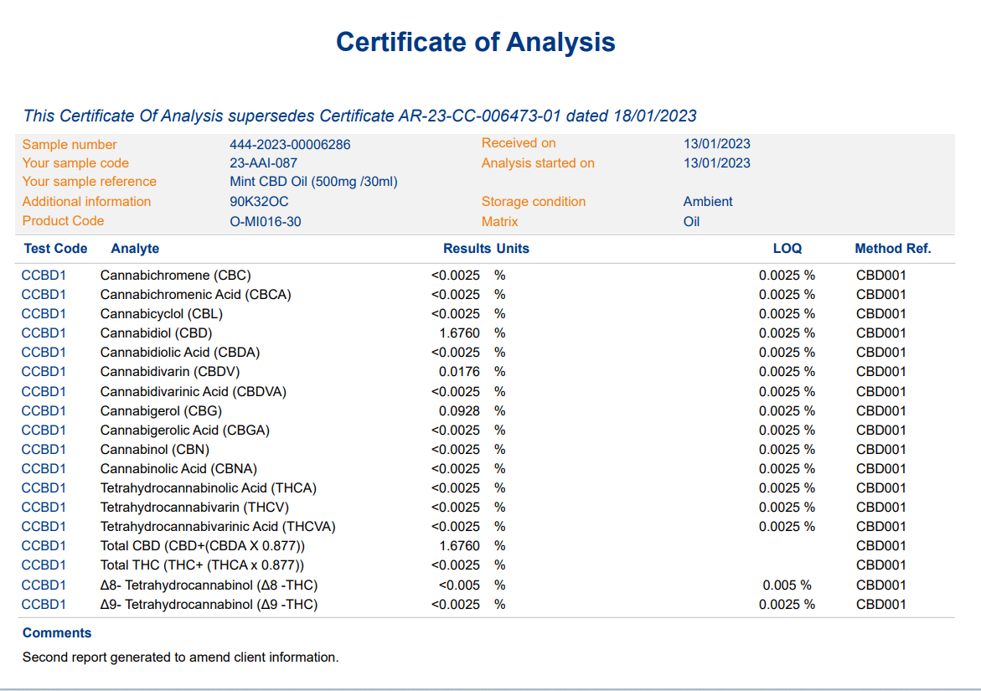This screenshot has height=691, width=981.
Task: Click CCBD1 test code for Cannabichromene (CBC)
Action: pos(44,276)
